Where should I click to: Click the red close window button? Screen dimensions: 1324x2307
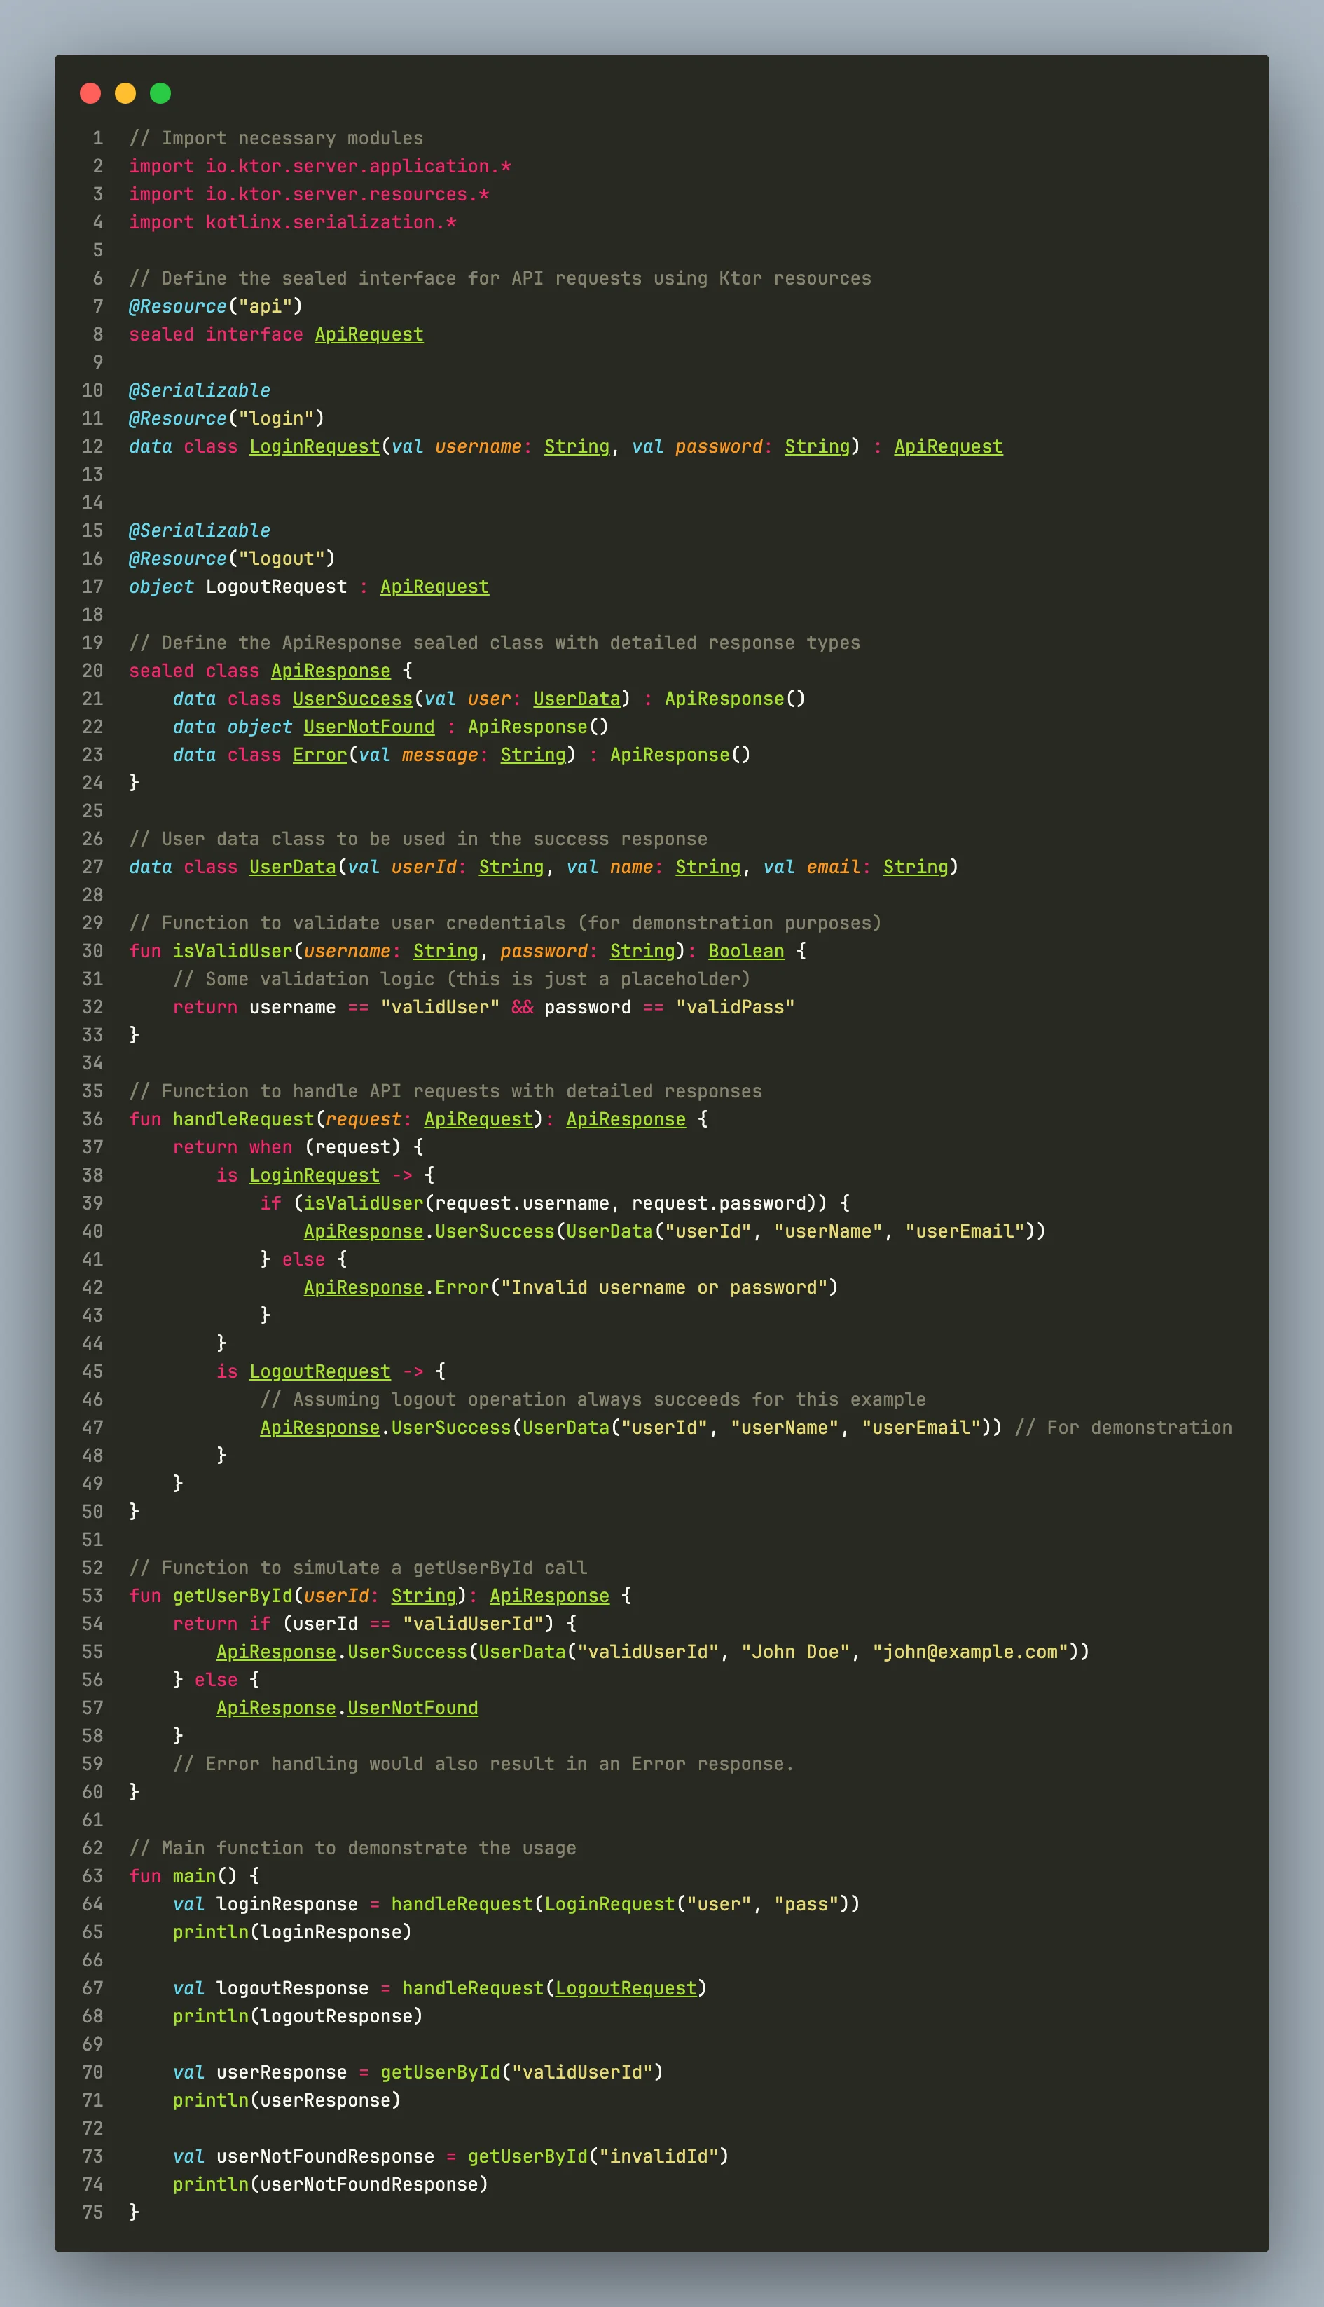coord(90,93)
